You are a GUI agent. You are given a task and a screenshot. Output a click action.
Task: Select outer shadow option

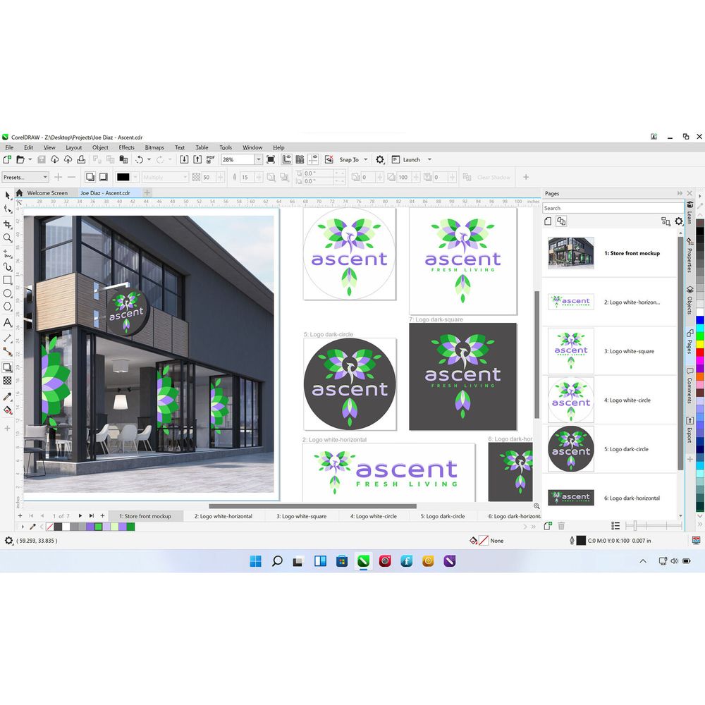pos(90,177)
